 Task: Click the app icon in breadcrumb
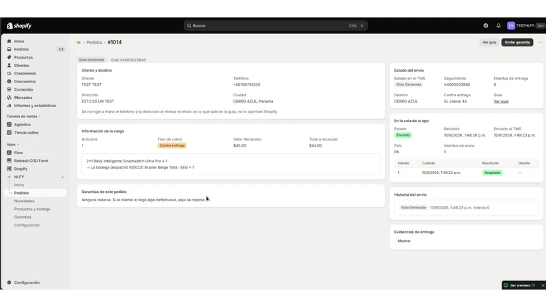[x=78, y=42]
